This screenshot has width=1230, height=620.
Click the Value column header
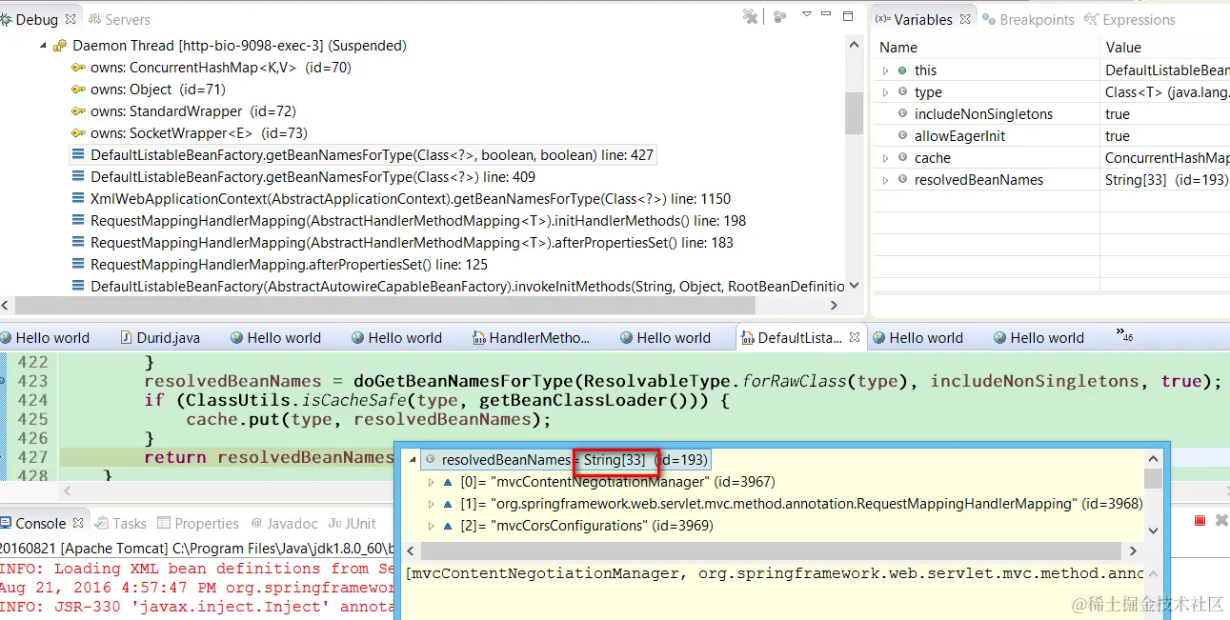pos(1164,48)
